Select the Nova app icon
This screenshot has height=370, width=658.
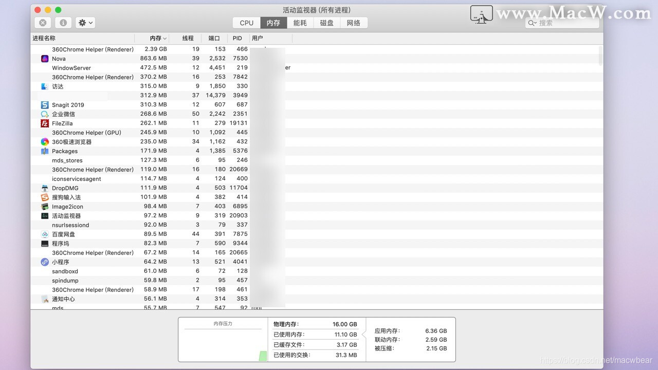[45, 59]
